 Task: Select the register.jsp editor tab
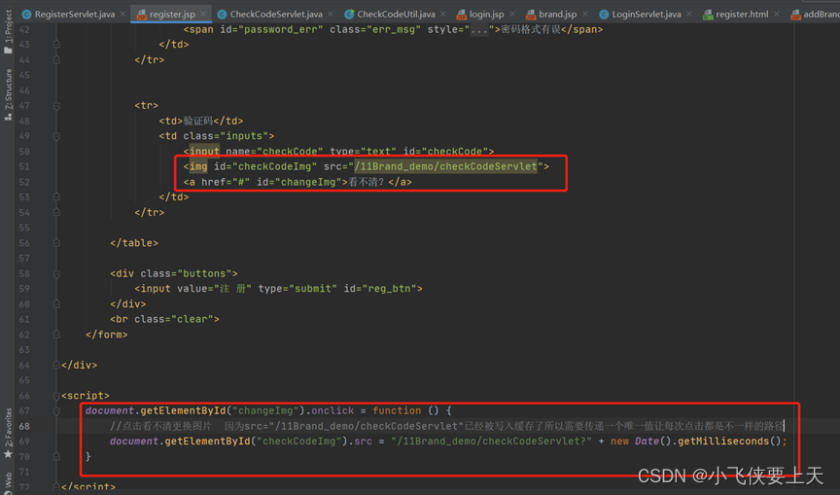point(172,14)
